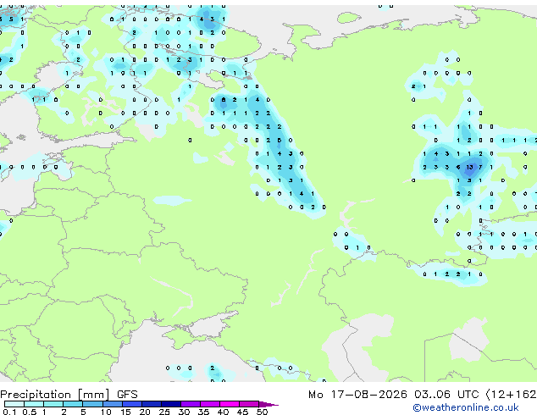Click the legend label '20'
Viewport: 537px width, 415px height.
coord(145,412)
